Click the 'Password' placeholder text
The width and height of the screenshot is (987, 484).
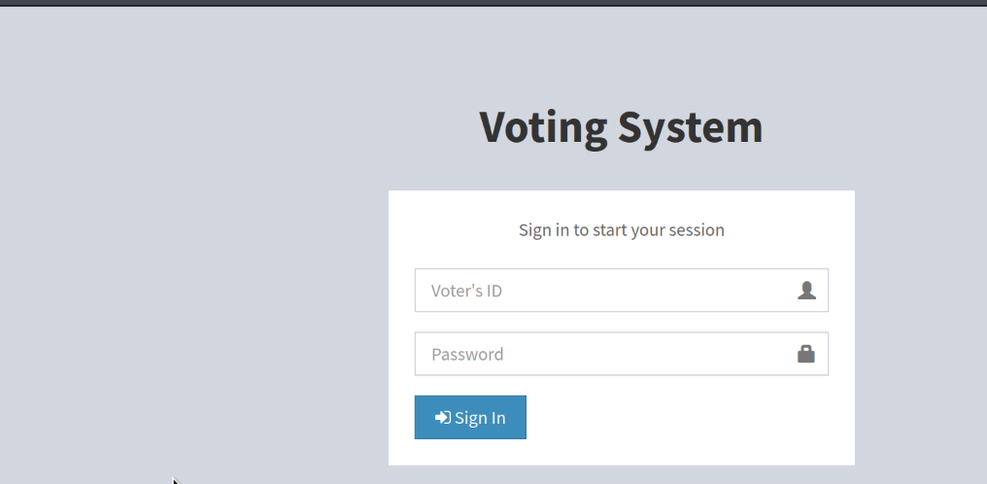pos(467,354)
